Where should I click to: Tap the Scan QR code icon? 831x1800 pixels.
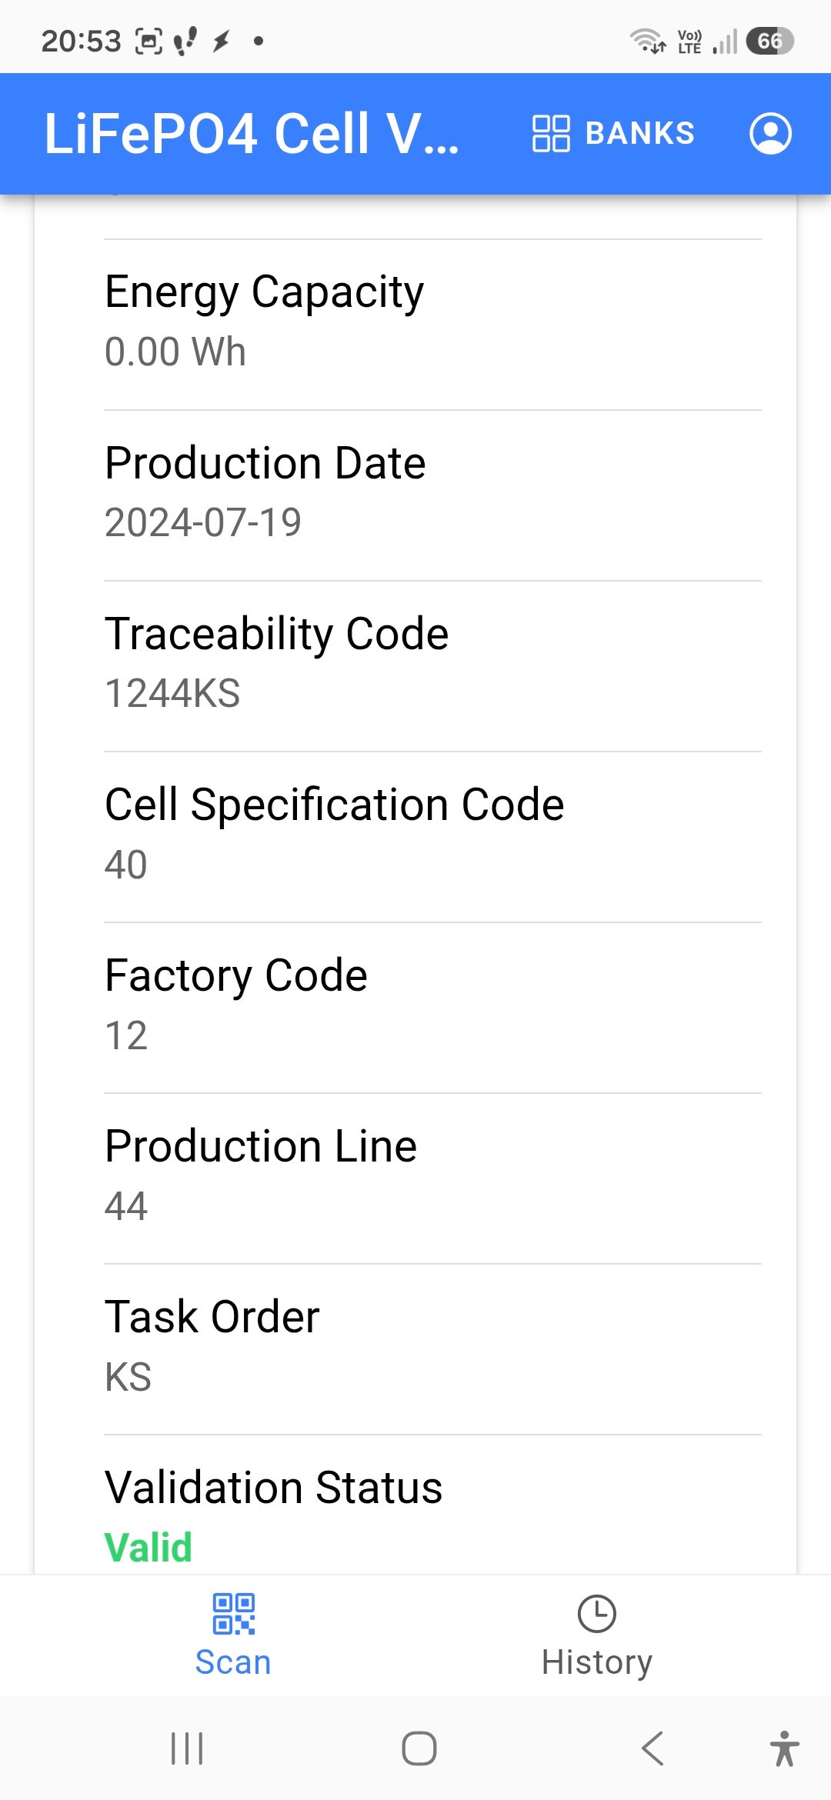point(233,1613)
